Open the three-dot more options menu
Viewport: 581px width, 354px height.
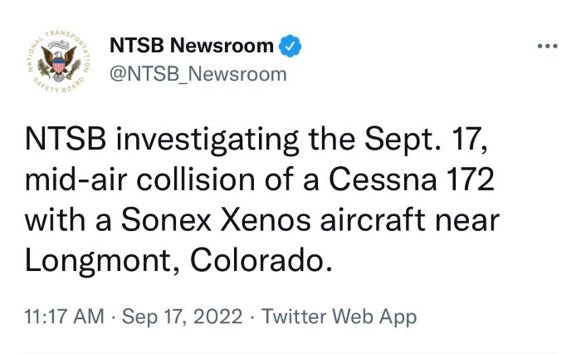[x=547, y=46]
